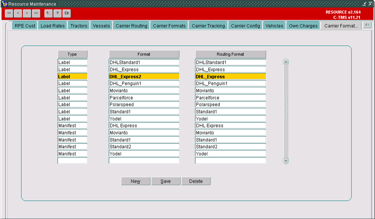The image size is (375, 219).
Task: Click the DHL_Penguin1 Routing Format field
Action: 231,83
